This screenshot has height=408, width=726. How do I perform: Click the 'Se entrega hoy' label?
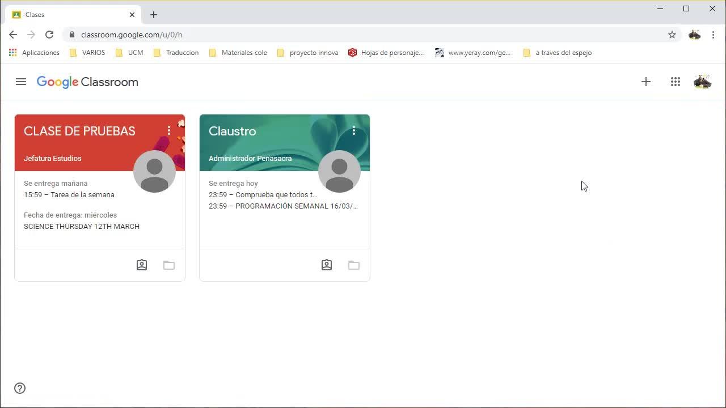point(233,183)
